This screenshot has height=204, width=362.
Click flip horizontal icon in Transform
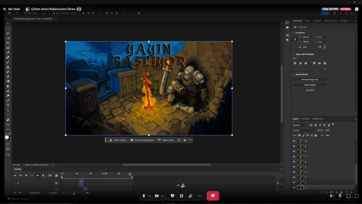(x=320, y=47)
